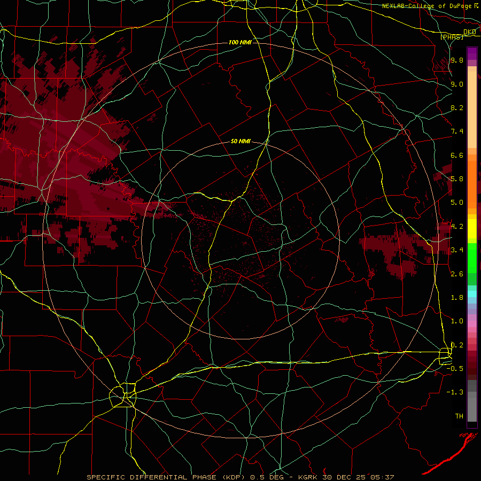Click the 30 DEC 25 05:37 timestamp
This screenshot has height=481, width=481.
358,477
